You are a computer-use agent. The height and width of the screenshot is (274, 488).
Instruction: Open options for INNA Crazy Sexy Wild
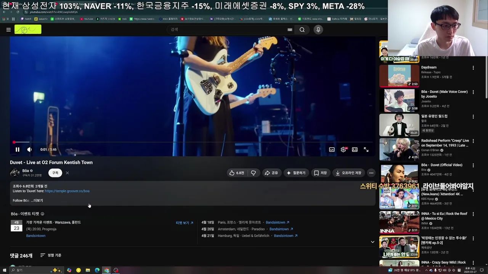coord(473,263)
